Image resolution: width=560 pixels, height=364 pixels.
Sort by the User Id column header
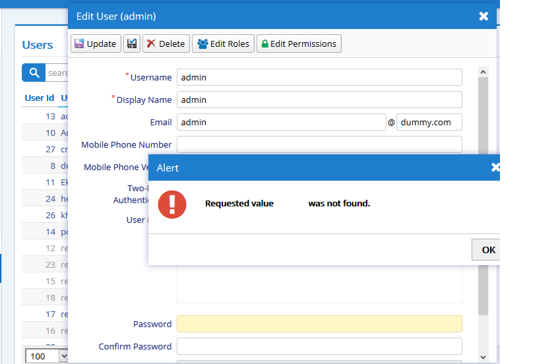pyautogui.click(x=40, y=98)
